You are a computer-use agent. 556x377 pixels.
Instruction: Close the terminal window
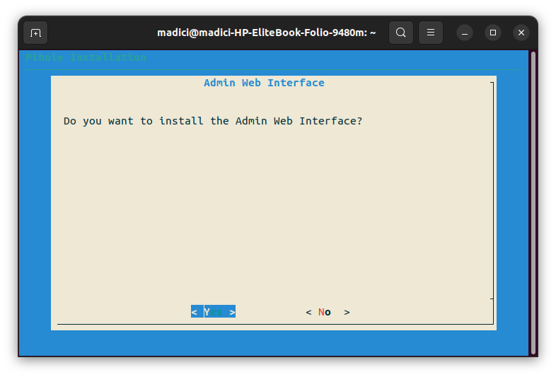pyautogui.click(x=521, y=33)
